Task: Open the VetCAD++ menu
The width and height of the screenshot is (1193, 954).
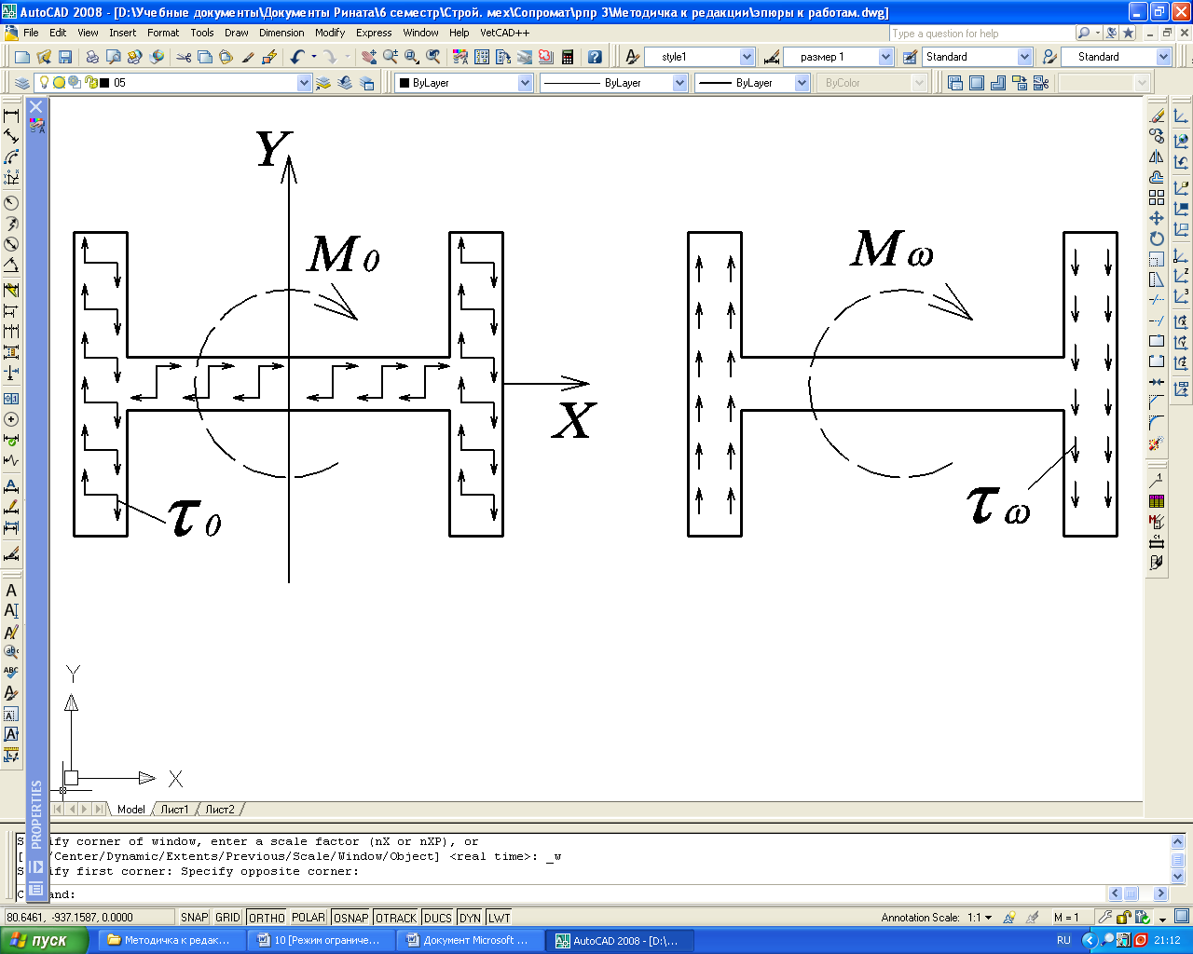Action: 504,33
